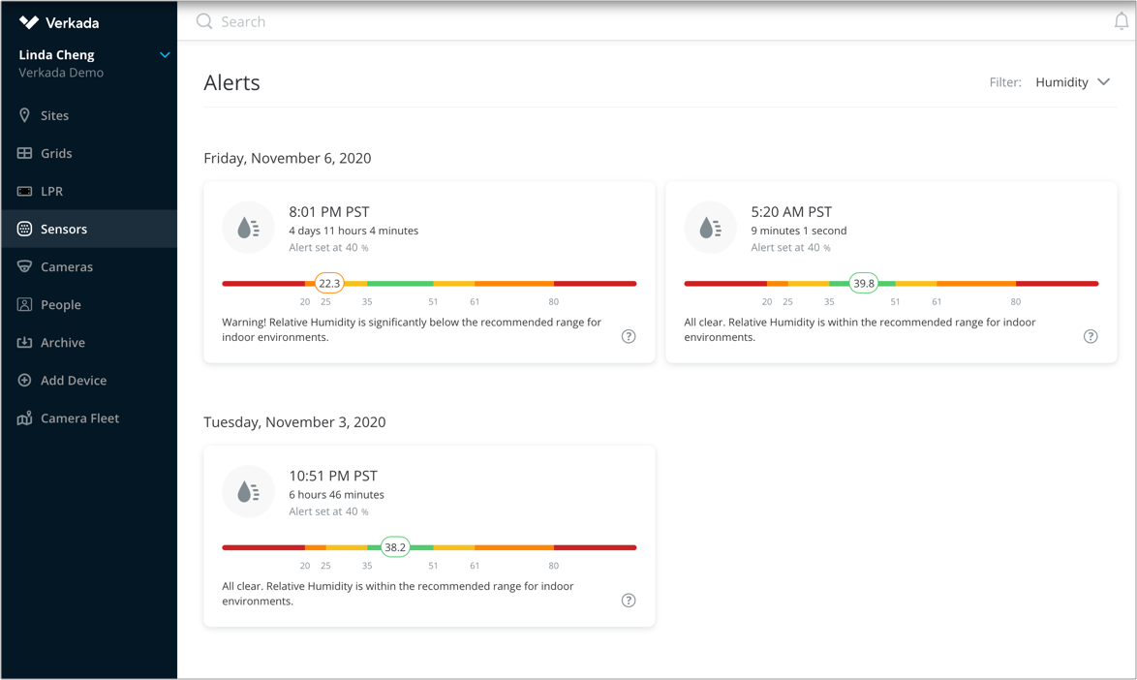Open the People section

point(58,304)
